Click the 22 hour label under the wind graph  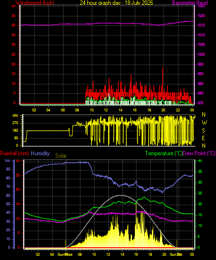pyautogui.click(x=178, y=110)
